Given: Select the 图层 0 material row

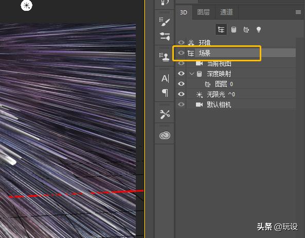Looking at the screenshot, I should coord(236,84).
